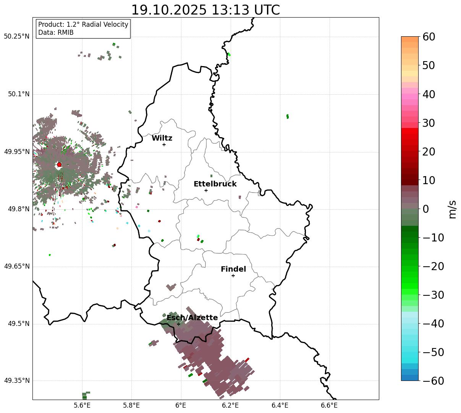
Task: Click the 49.5°N latitude tick label
Action: (x=19, y=324)
